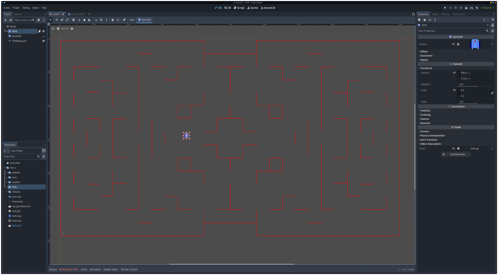Select the Scale tool
Image resolution: width=498 pixels, height=275 pixels.
pyautogui.click(x=67, y=20)
